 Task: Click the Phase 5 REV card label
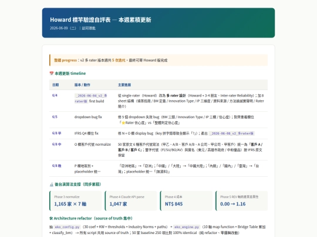tap(239, 197)
